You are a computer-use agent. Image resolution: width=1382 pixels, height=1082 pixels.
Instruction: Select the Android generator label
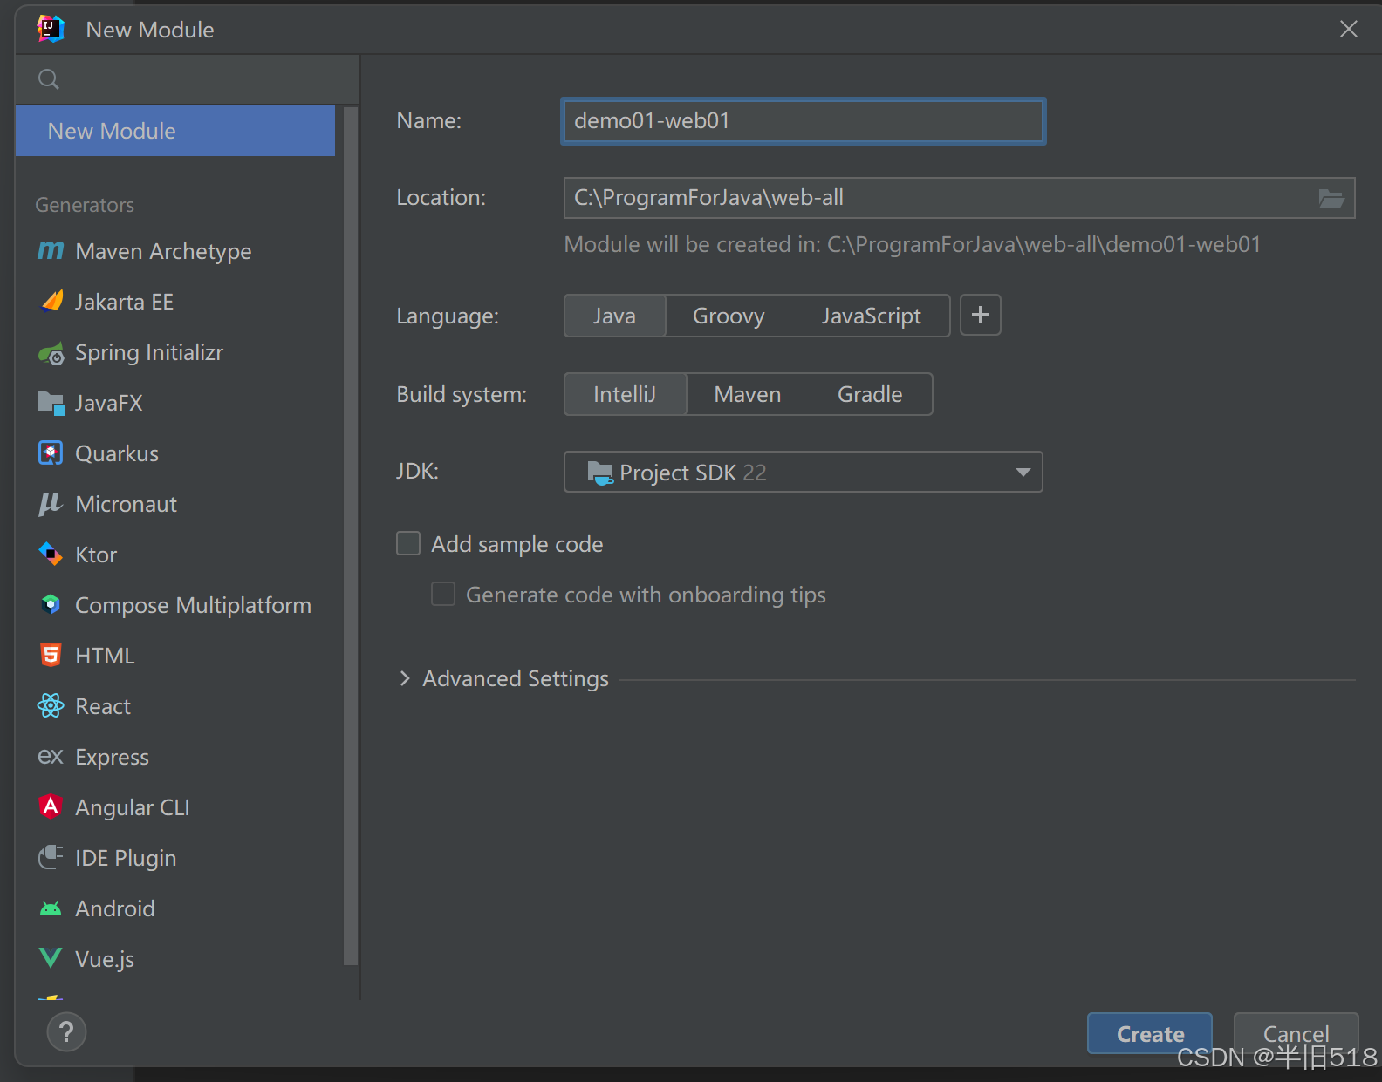click(115, 908)
